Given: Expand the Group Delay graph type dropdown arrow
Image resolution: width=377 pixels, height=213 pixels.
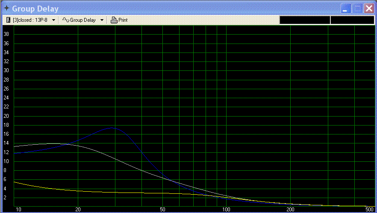Looking at the screenshot, I should (102, 20).
